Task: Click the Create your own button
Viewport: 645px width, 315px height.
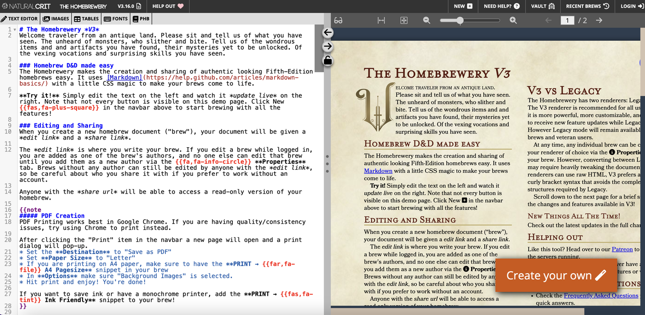Action: point(556,275)
